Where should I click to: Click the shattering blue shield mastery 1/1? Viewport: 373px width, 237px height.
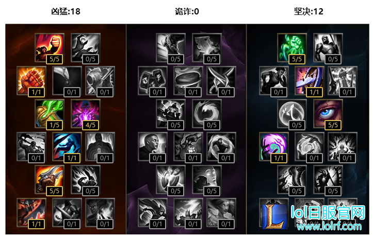(310, 81)
